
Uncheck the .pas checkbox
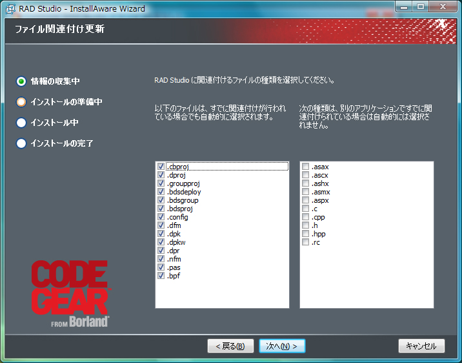161,267
